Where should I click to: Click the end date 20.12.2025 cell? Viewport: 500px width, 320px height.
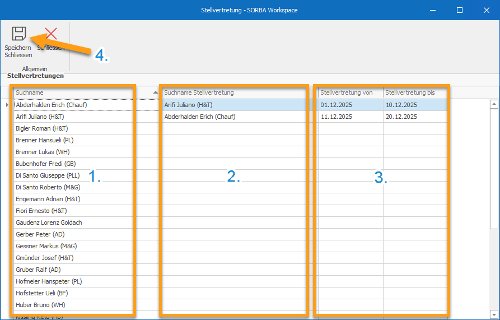point(401,117)
